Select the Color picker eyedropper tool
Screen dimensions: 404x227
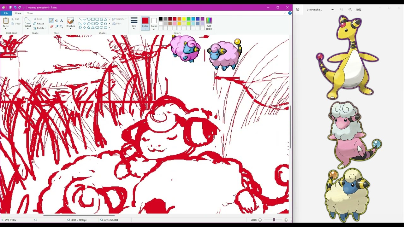56,26
